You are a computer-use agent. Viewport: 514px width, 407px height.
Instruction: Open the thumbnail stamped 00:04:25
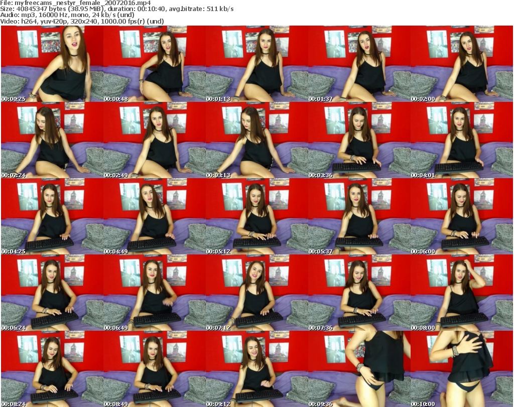click(x=52, y=216)
